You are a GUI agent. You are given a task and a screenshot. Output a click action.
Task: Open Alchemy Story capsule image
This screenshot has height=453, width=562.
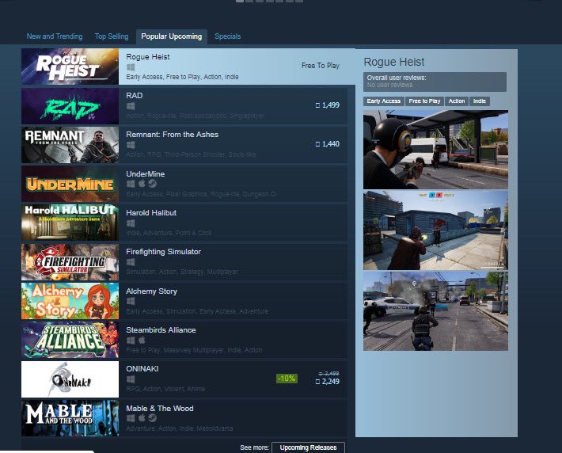[x=70, y=301]
